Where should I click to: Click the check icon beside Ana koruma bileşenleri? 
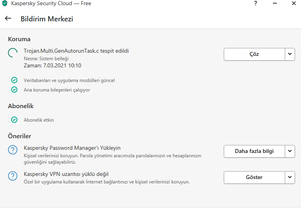14,90
